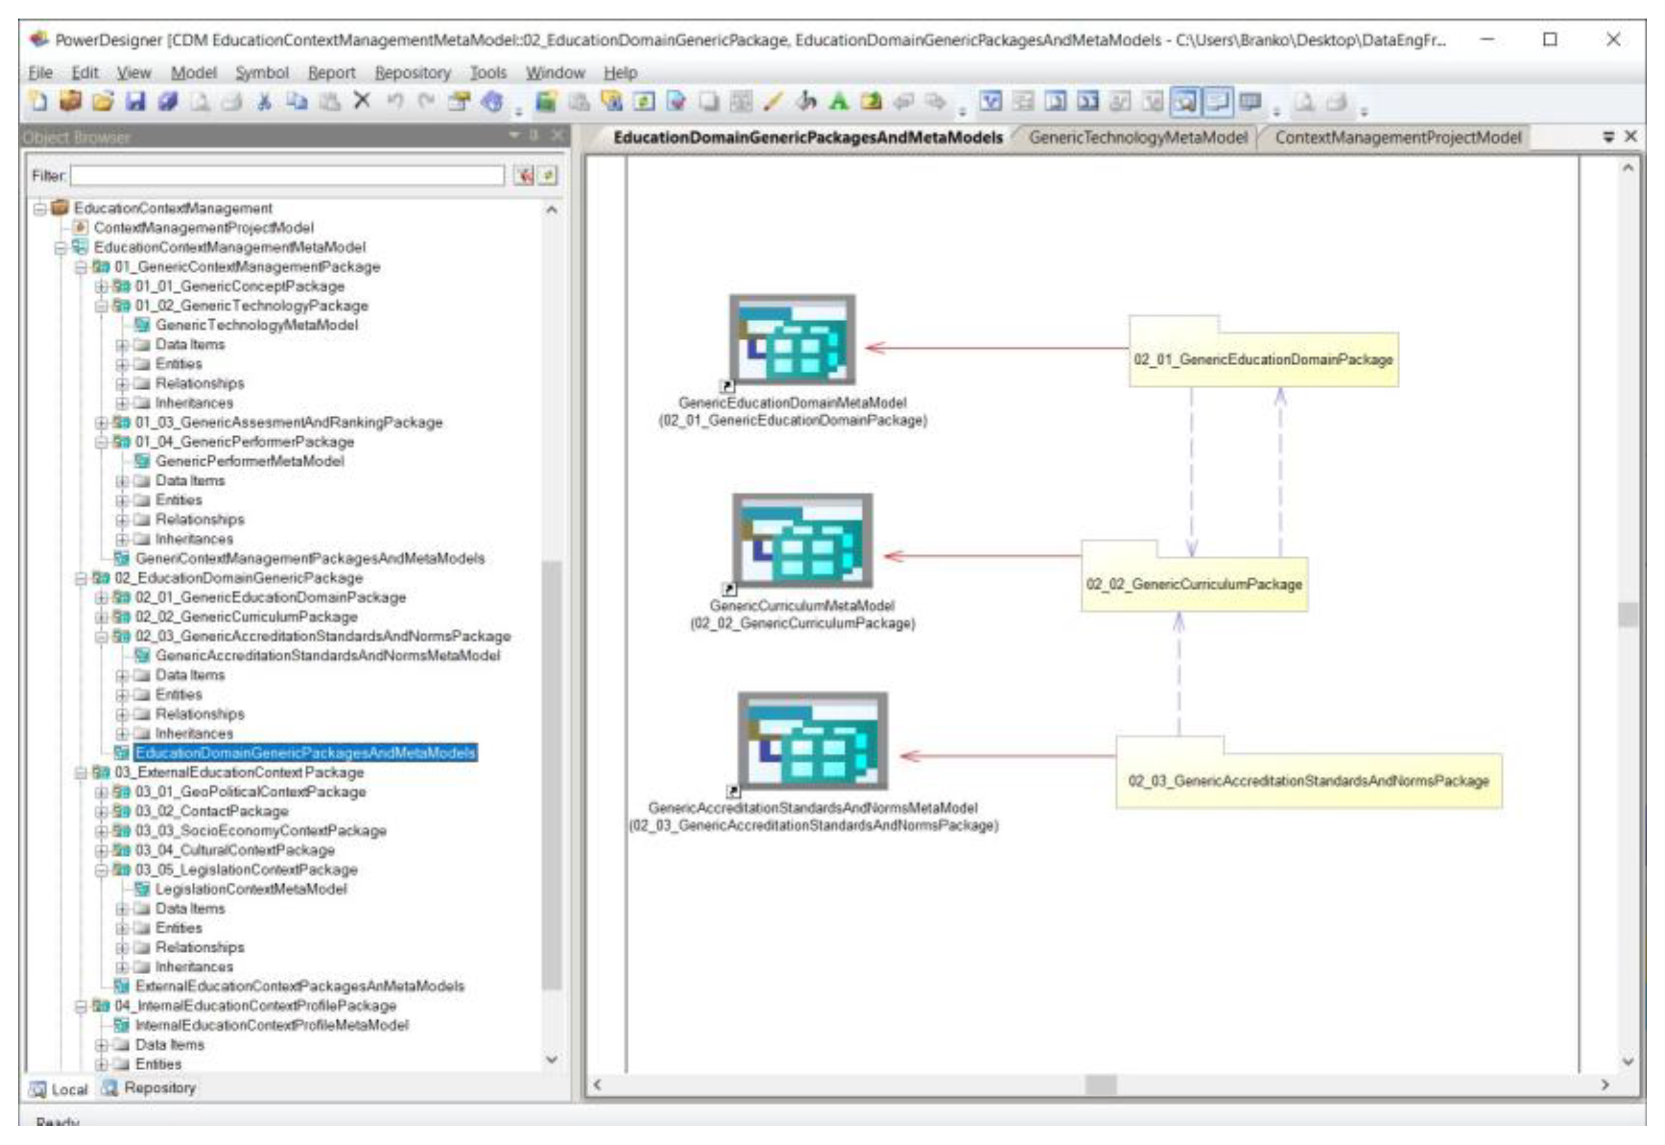Collapse the 03_05_LegislationContextPackage tree node

pyautogui.click(x=101, y=870)
